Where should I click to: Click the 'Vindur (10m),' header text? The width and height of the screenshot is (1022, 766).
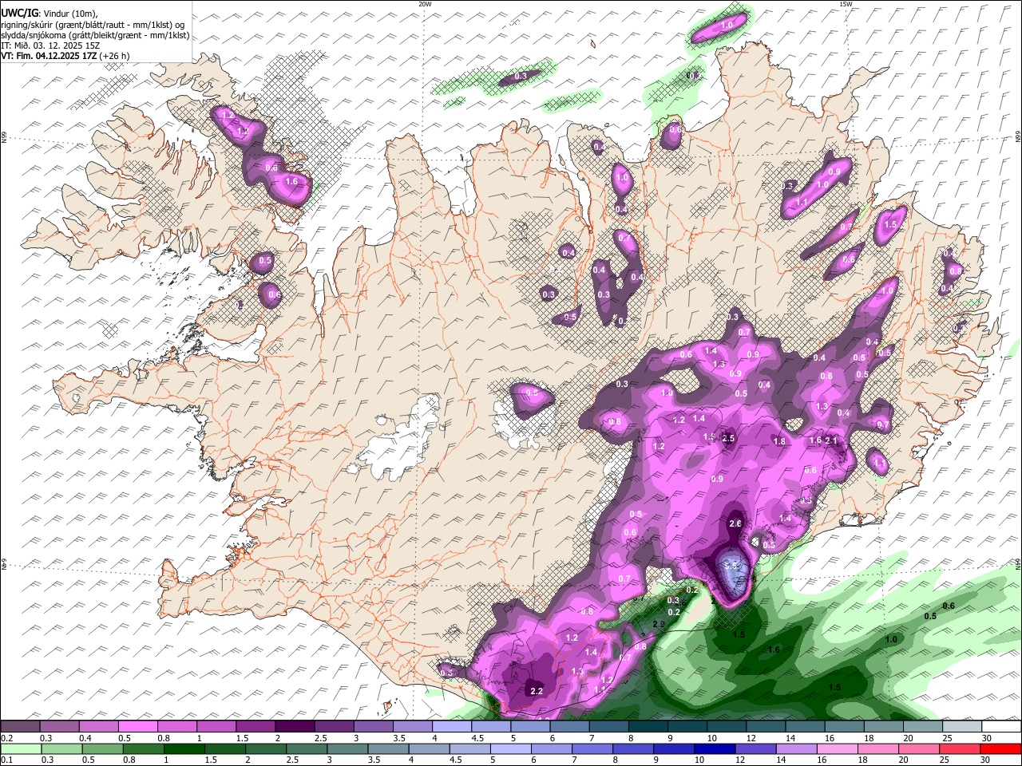[x=69, y=13]
